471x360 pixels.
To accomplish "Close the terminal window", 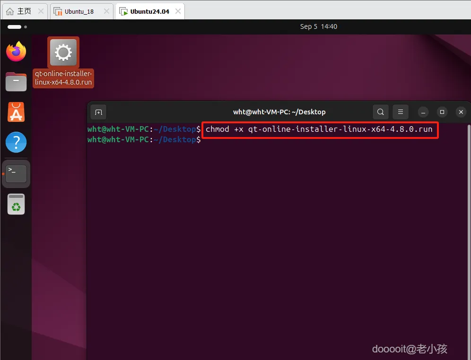I will coord(461,112).
